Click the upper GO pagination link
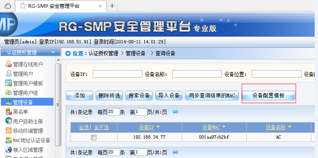This screenshot has height=158, width=318. pos(175,112)
